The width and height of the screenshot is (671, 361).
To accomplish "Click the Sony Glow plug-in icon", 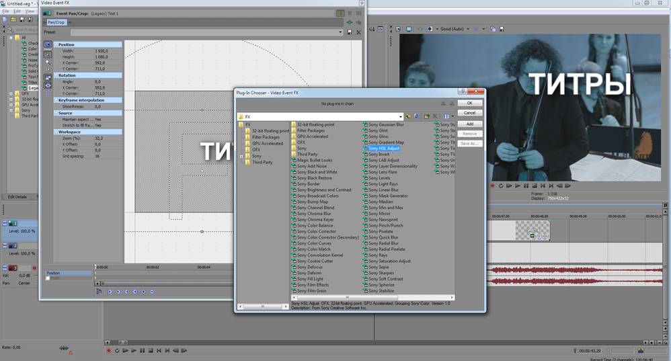I will (x=366, y=136).
